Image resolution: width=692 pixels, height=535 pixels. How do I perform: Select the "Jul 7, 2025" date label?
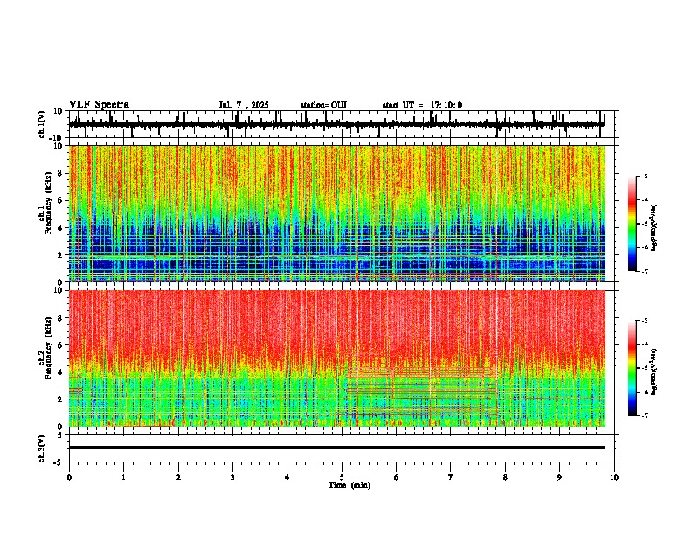point(244,105)
